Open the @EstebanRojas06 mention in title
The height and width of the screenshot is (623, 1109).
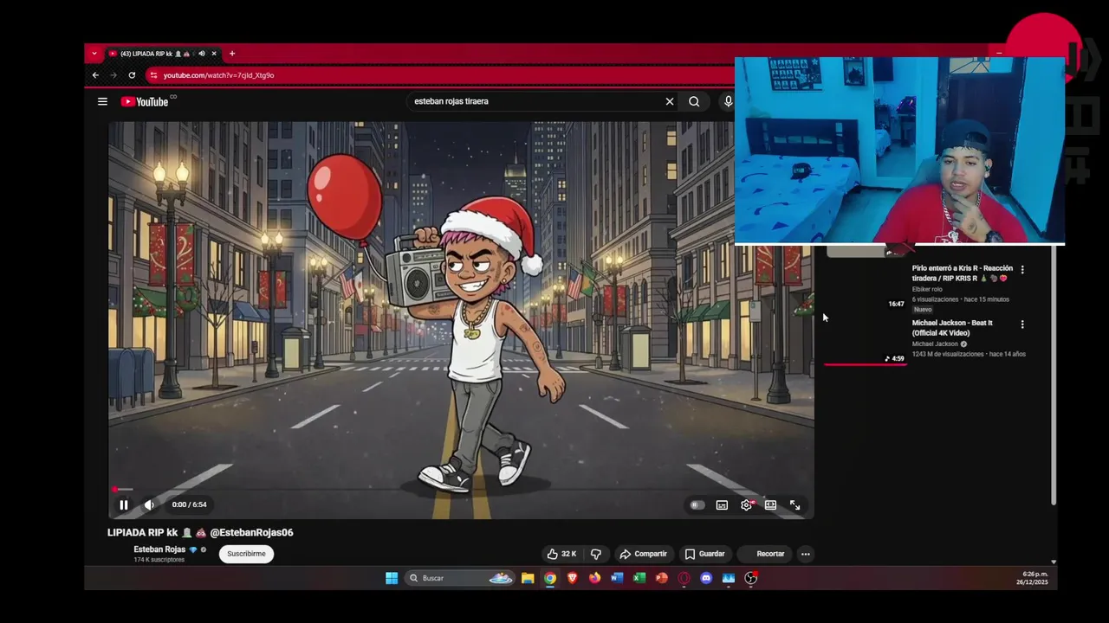[x=251, y=532]
